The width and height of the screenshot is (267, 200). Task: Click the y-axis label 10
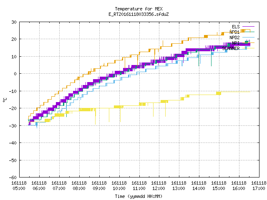click(x=14, y=57)
